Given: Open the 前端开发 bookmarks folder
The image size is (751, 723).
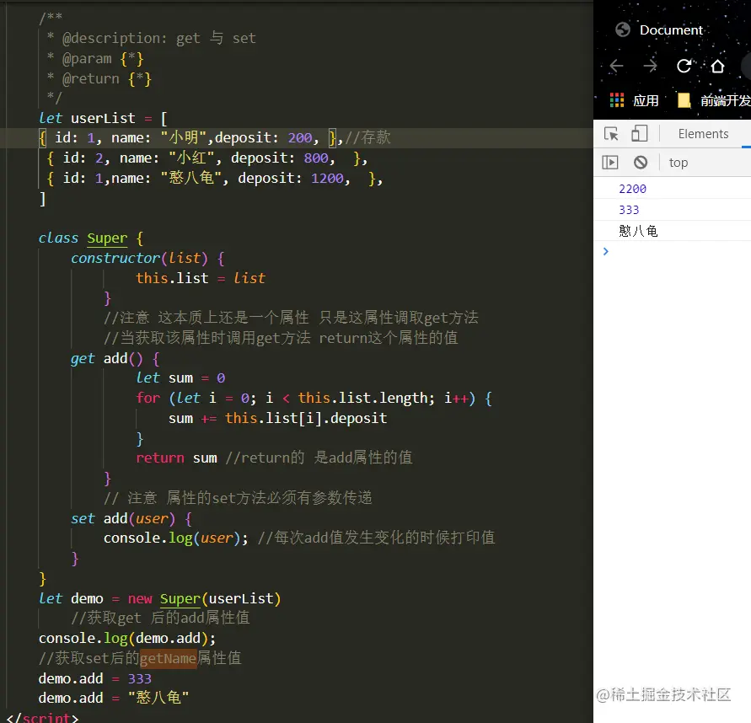Looking at the screenshot, I should click(x=721, y=99).
